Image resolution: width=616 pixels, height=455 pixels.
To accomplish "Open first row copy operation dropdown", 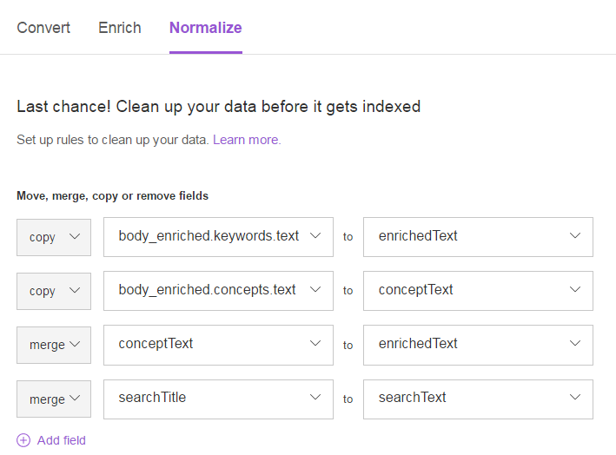I will pos(54,237).
